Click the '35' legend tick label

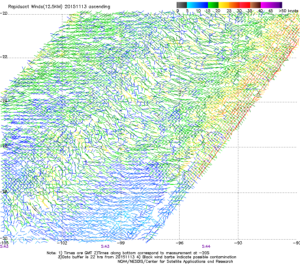pyautogui.click(x=249, y=11)
